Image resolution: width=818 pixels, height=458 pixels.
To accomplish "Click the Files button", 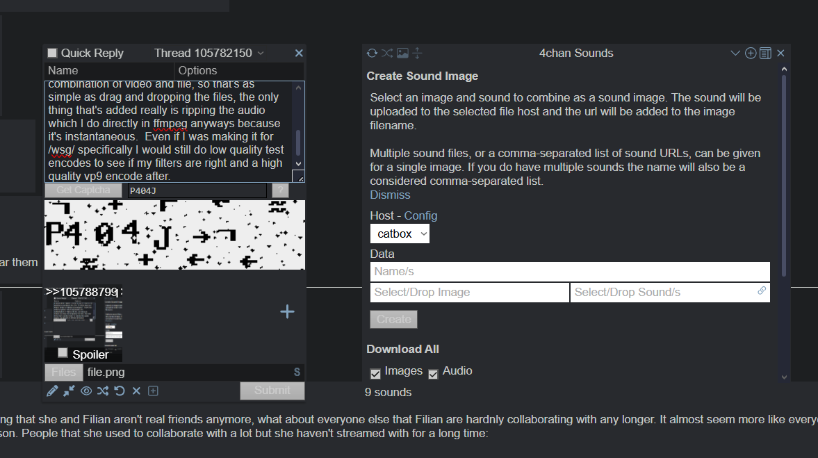I will (64, 372).
